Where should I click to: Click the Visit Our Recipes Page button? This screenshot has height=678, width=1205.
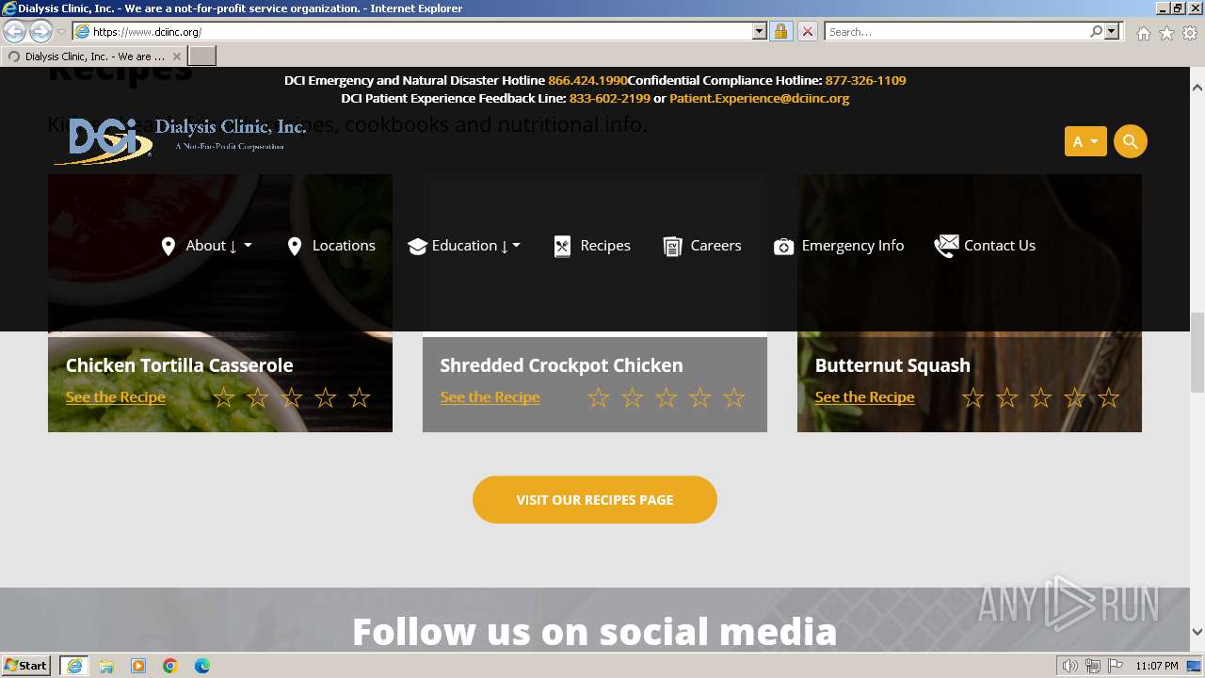pyautogui.click(x=595, y=499)
